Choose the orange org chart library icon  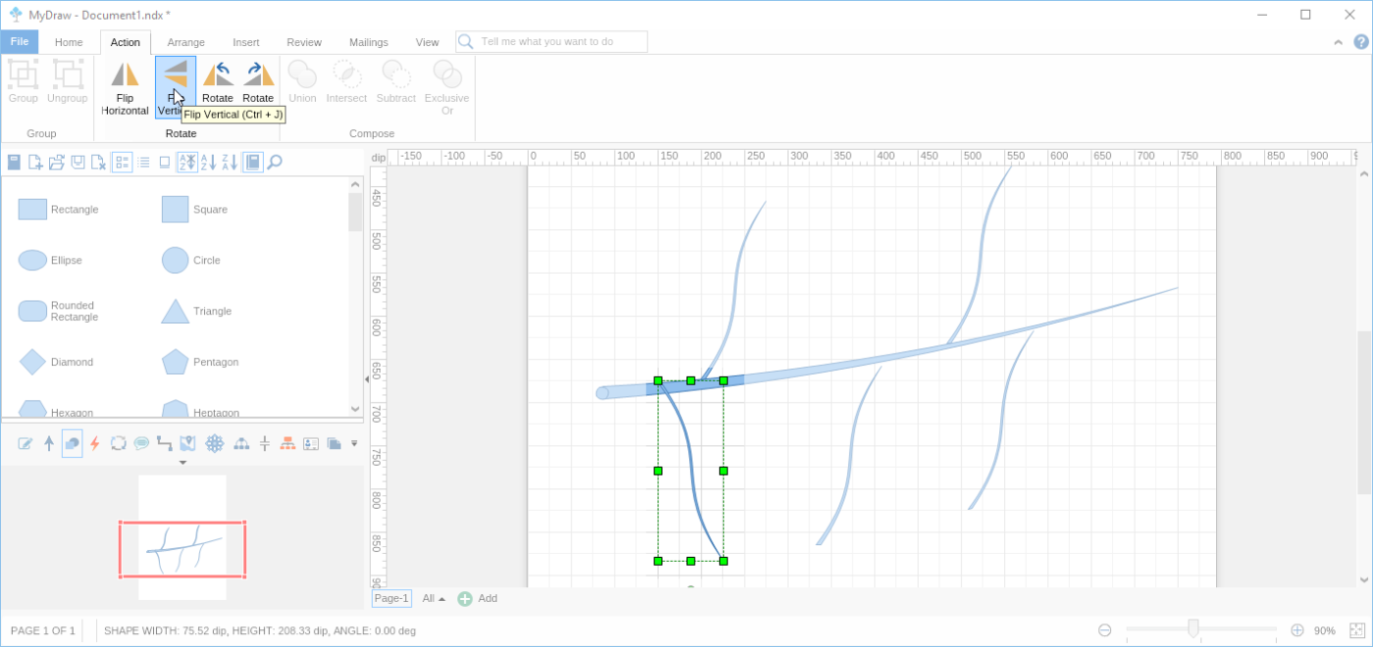(287, 444)
